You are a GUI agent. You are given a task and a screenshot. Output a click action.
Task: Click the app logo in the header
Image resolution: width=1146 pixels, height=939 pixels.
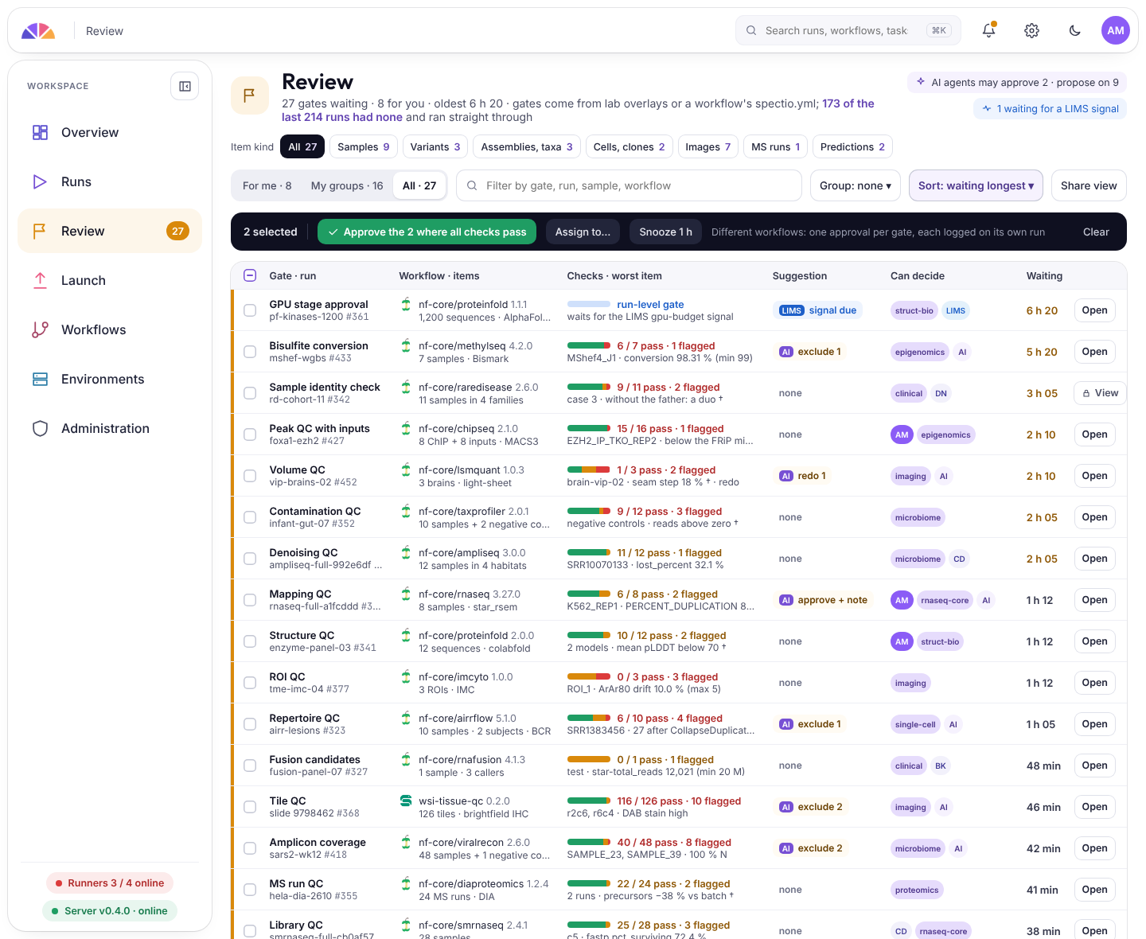click(x=38, y=31)
